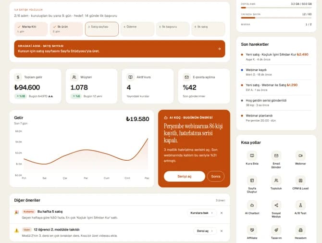Click the Kurslara bak button
This screenshot has height=243, width=322.
point(201,213)
